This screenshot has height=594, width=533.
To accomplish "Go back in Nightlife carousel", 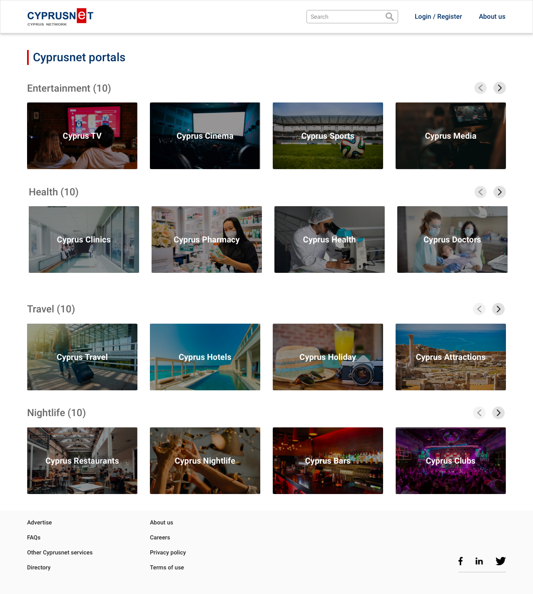I will point(479,413).
